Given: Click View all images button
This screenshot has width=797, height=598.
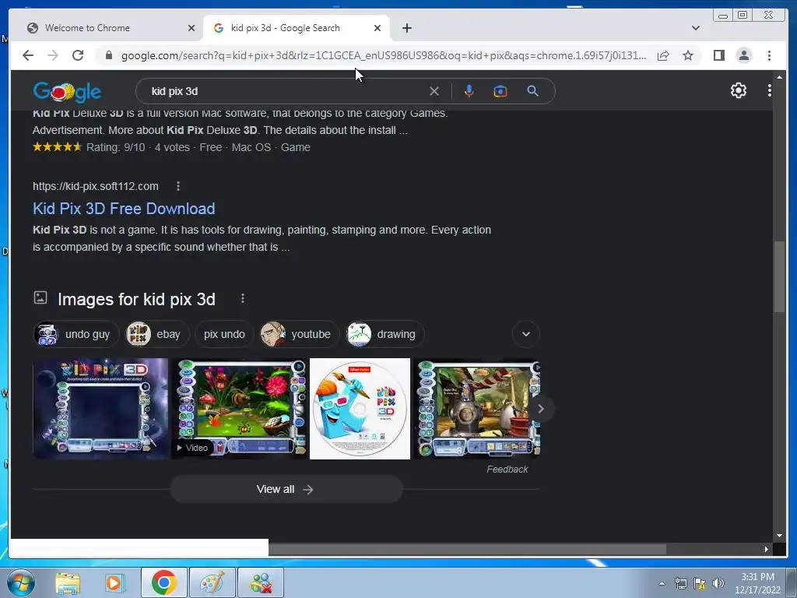Looking at the screenshot, I should (286, 489).
